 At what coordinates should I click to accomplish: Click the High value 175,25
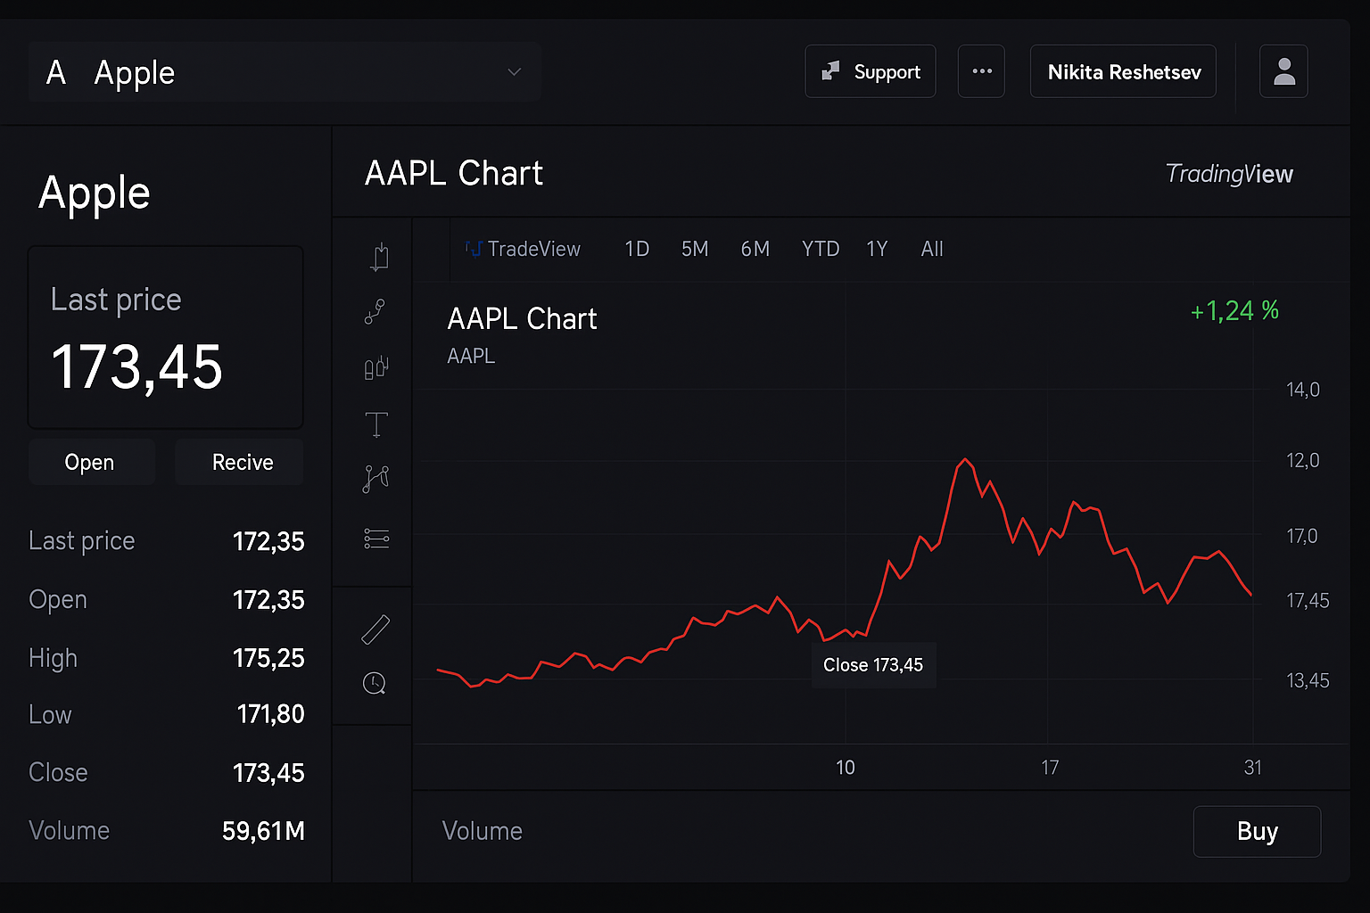pos(268,658)
